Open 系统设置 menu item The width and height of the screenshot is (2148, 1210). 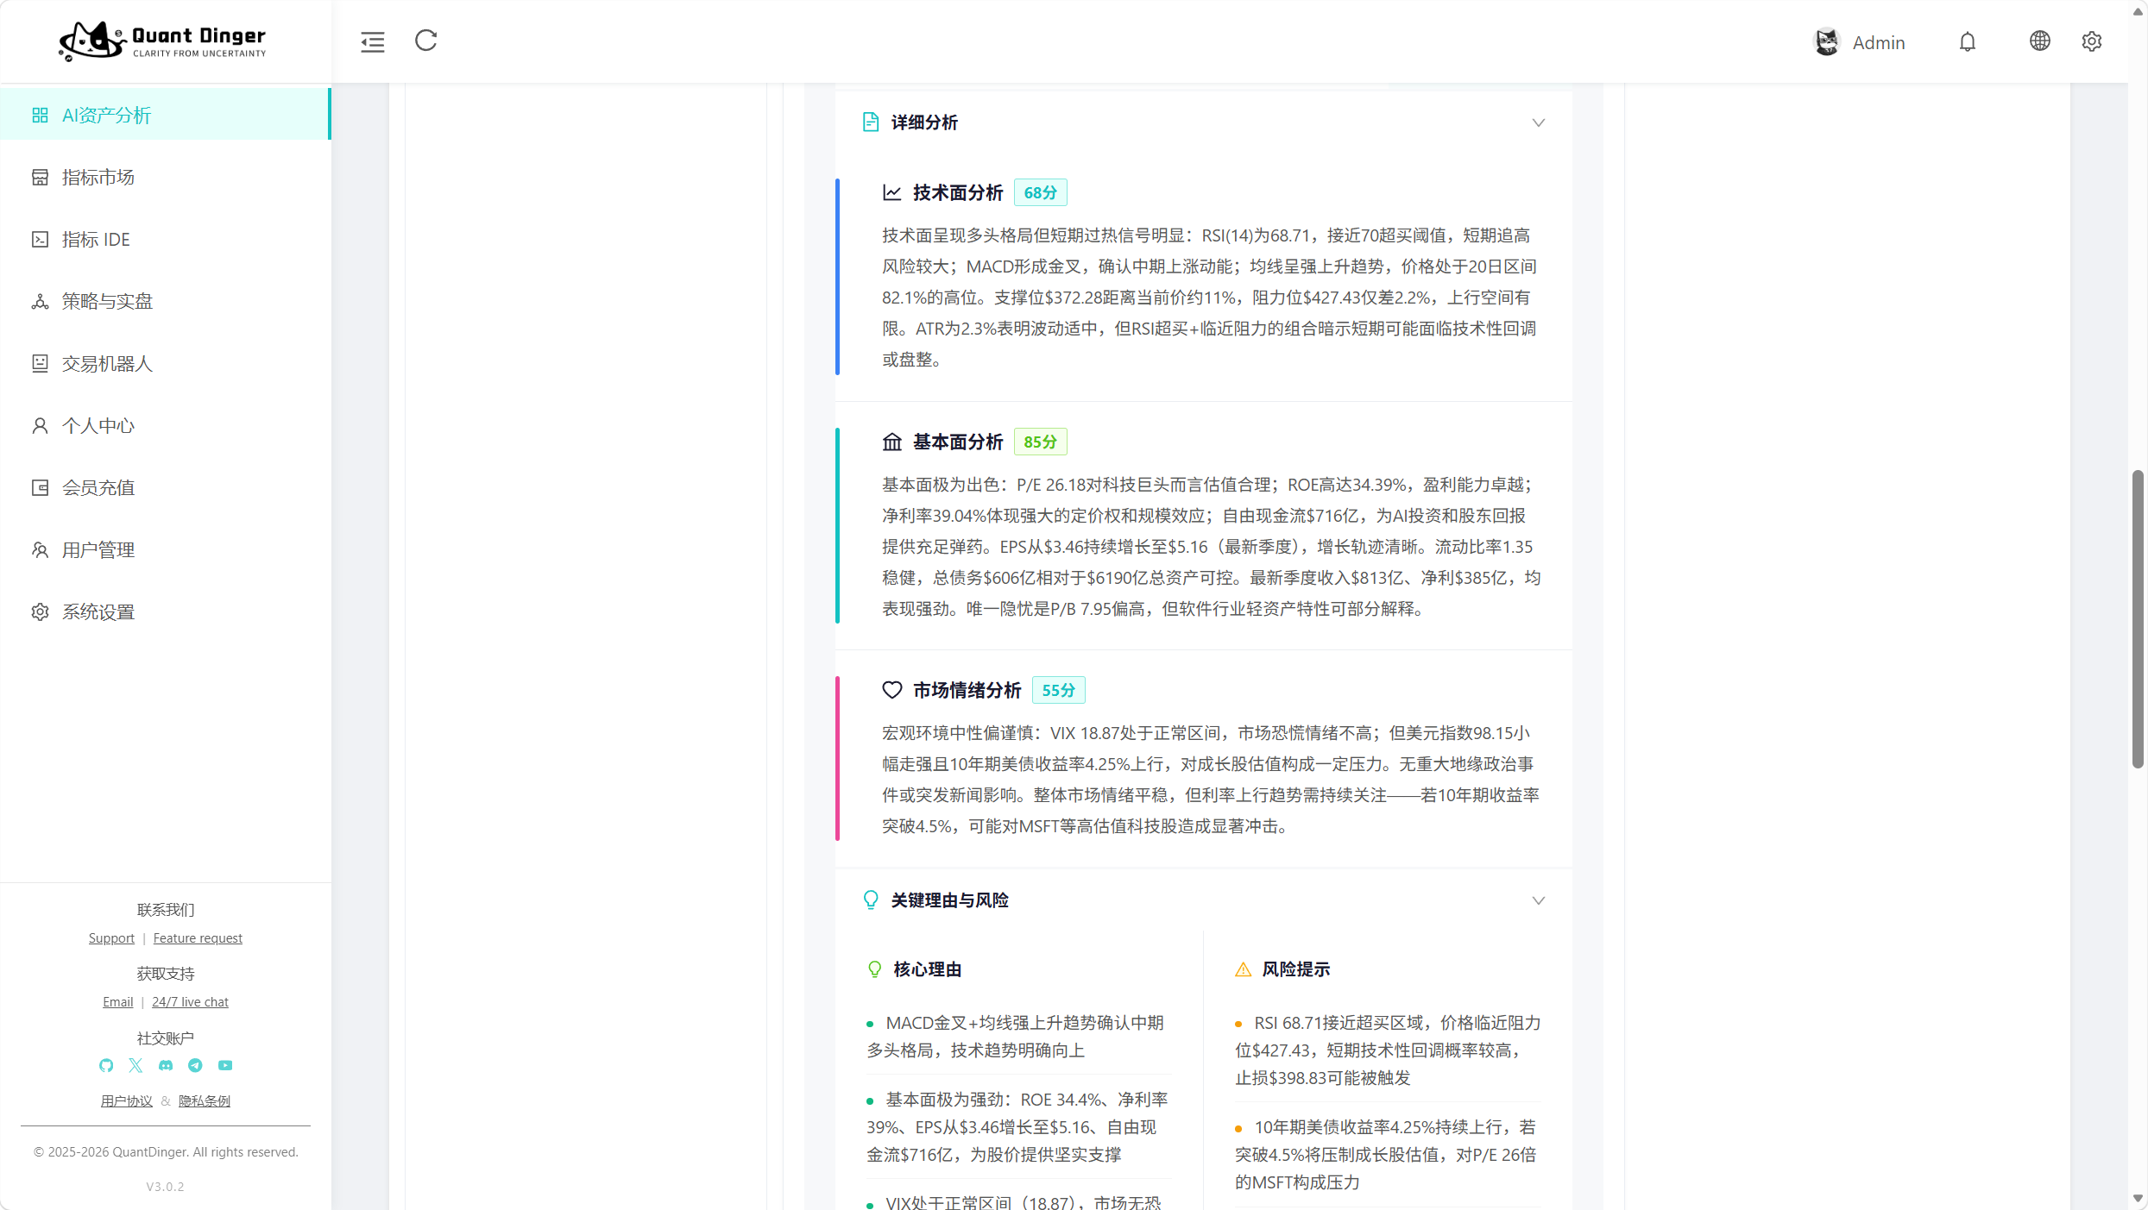click(x=166, y=612)
